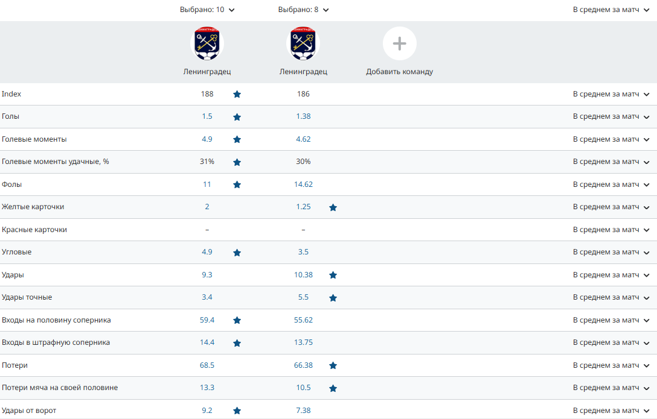The image size is (657, 419).
Task: Click the 59.4 value for Входы на половину соперника
Action: (x=207, y=320)
